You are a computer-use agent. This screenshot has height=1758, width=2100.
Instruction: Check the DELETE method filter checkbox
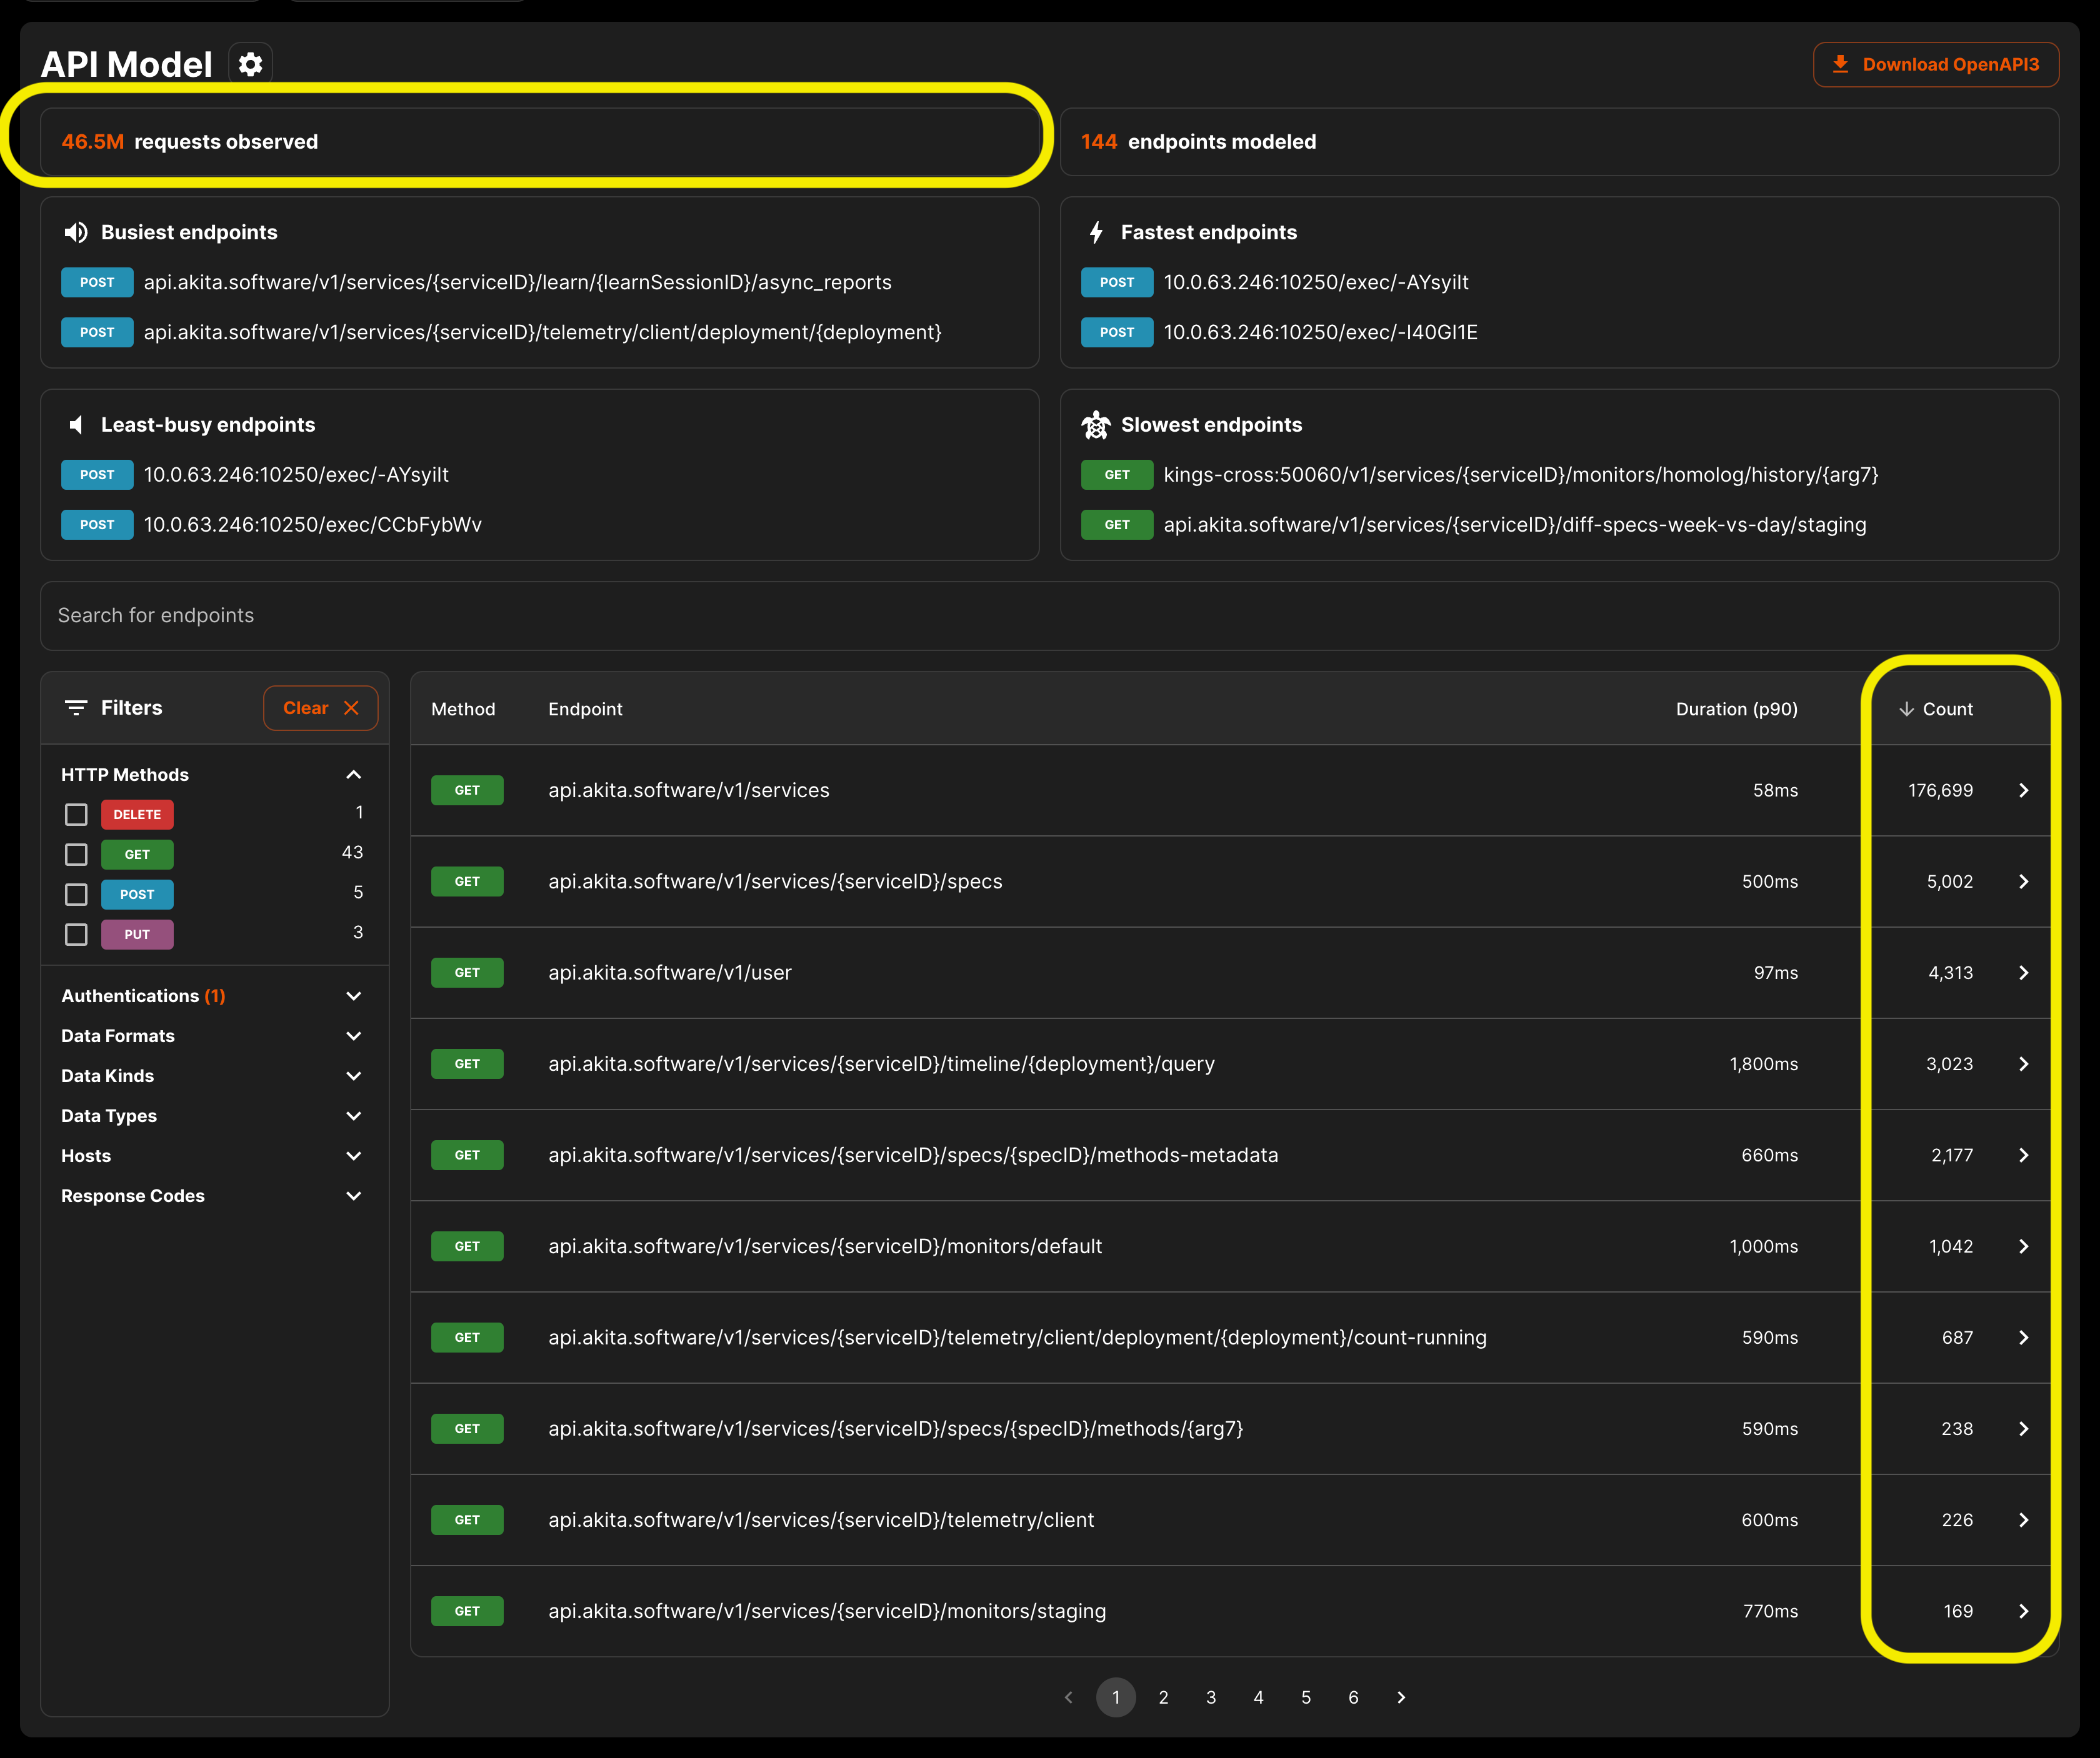[x=76, y=815]
